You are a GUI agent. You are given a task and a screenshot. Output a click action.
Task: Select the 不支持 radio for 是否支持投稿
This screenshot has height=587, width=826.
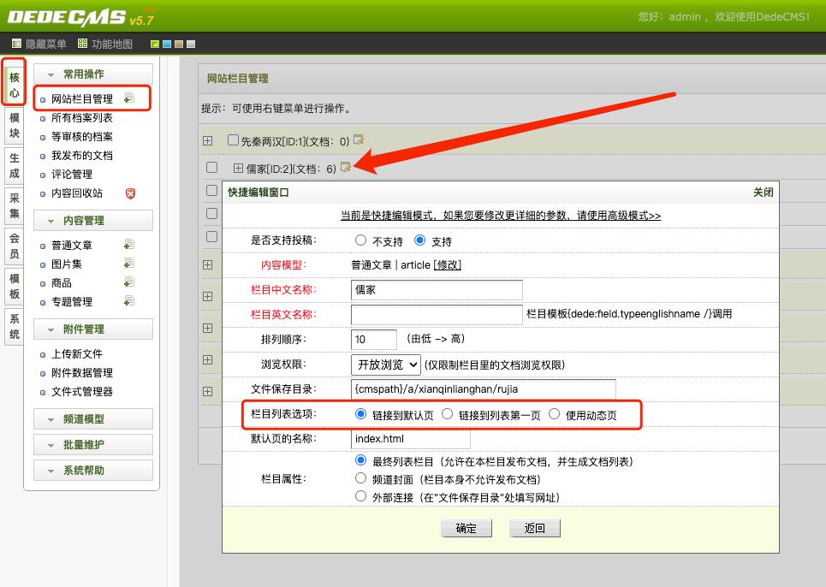click(x=360, y=240)
